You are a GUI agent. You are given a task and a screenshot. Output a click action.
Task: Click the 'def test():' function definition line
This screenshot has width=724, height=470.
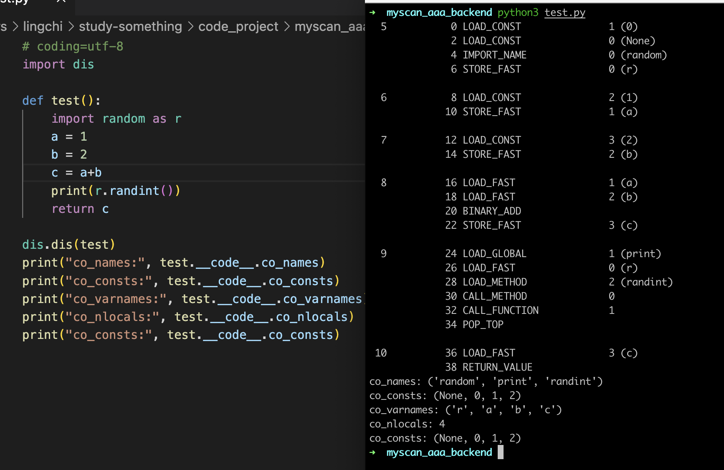[61, 101]
